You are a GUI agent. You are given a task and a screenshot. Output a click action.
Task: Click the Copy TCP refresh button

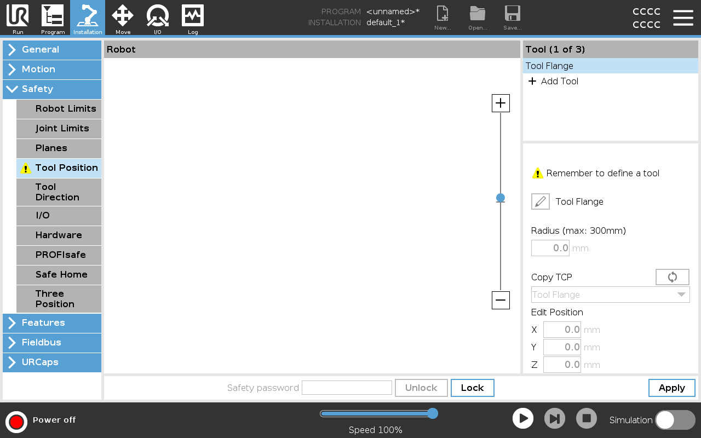[x=672, y=277]
